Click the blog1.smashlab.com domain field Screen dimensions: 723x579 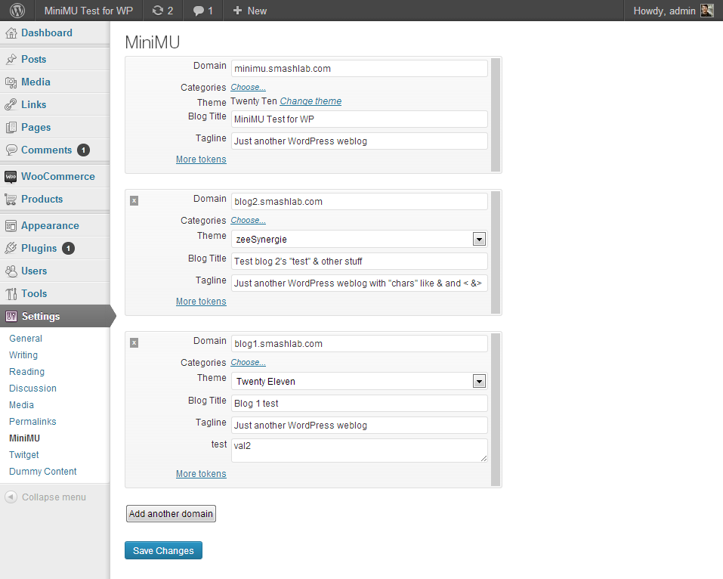[359, 343]
